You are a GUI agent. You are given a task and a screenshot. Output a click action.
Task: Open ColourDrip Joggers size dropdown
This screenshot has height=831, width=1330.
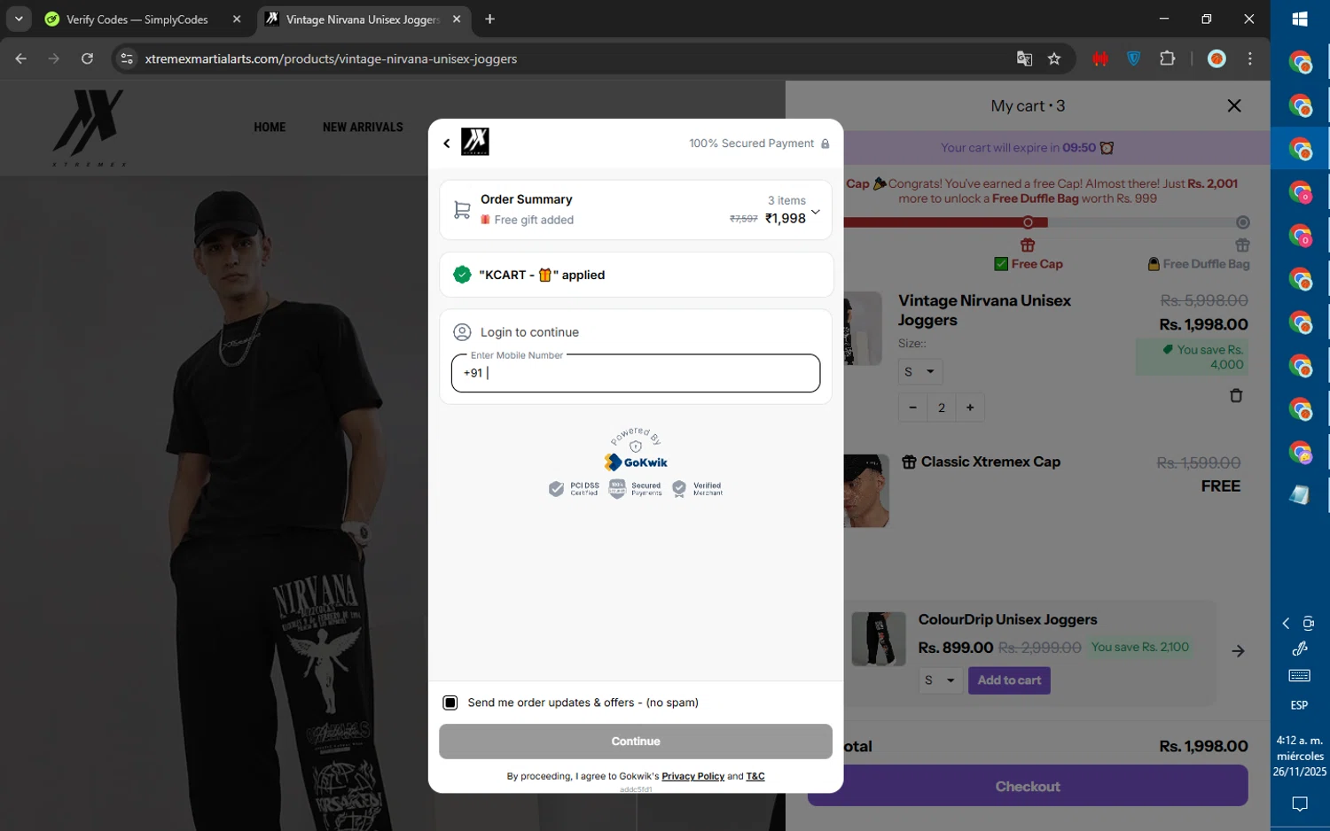point(941,680)
